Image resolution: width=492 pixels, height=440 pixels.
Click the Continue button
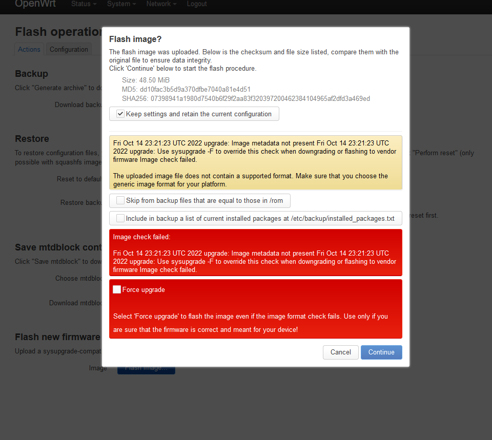(381, 352)
